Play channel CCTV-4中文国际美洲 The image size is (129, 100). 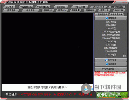111,38
